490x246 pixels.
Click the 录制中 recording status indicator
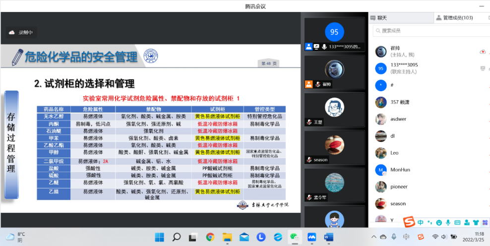point(22,33)
